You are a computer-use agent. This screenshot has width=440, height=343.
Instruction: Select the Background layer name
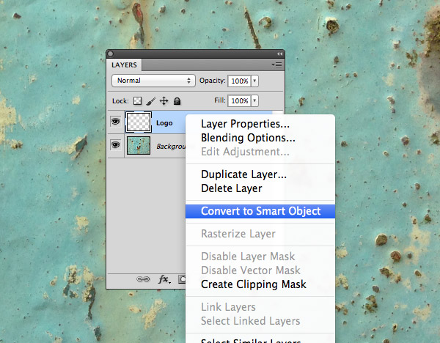(x=171, y=147)
